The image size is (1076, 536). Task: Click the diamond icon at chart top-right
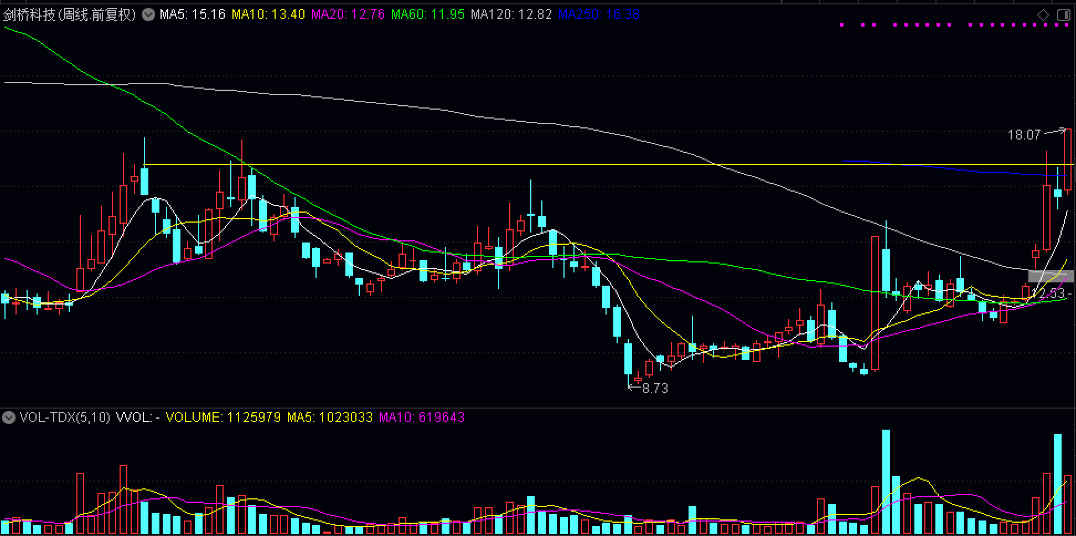pyautogui.click(x=1043, y=15)
